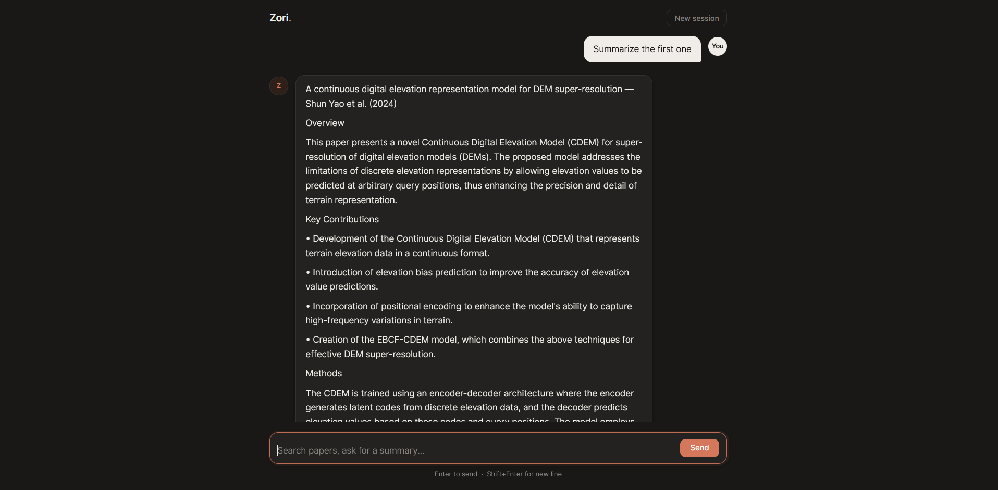This screenshot has height=490, width=998.
Task: Select the EBCF-CDEM model bullet
Action: [x=469, y=346]
